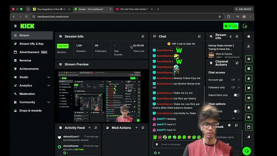Viewport: 277px width, 156px height.
Task: Click defaultUserr1 in Activity Feed
Action: tap(71, 136)
